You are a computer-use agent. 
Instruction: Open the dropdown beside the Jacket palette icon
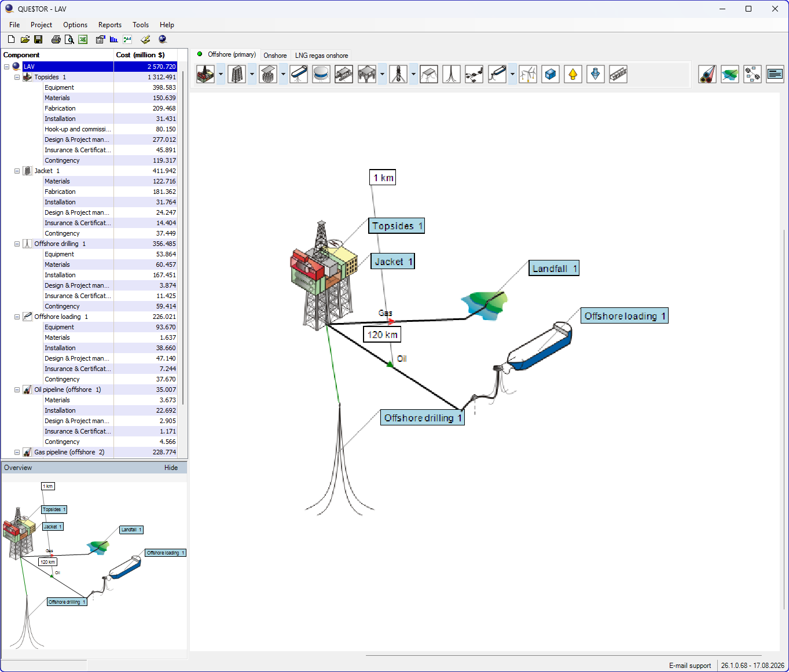point(252,74)
